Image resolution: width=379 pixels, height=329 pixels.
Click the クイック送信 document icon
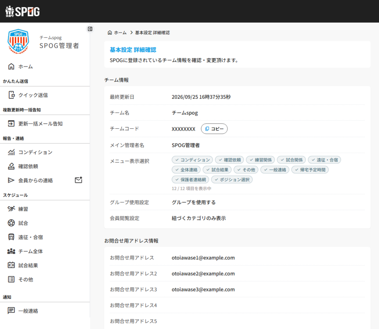[11, 95]
